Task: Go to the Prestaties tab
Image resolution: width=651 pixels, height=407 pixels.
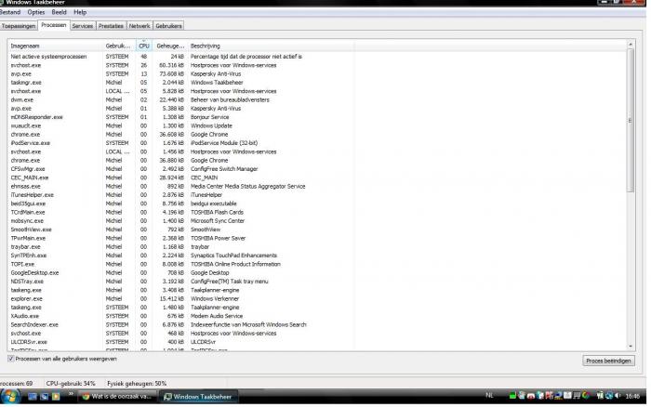Action: (111, 26)
